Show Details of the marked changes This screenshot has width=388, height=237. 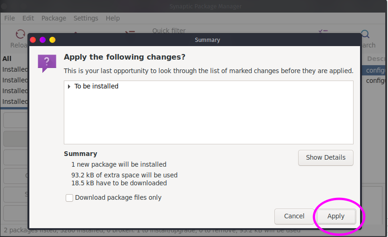326,157
